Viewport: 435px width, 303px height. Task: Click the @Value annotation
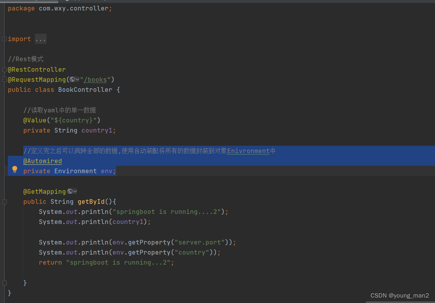(x=35, y=121)
